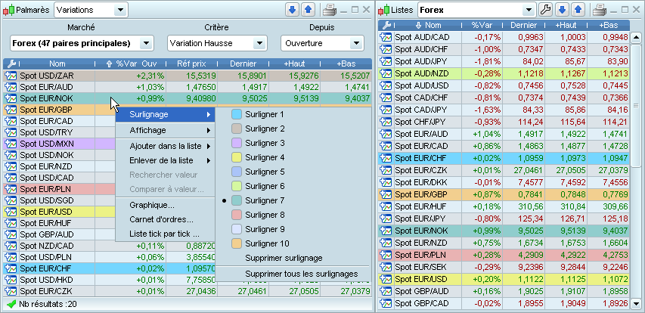Click the wrench icon in Palmarès table header
645x313 pixels.
[x=11, y=64]
